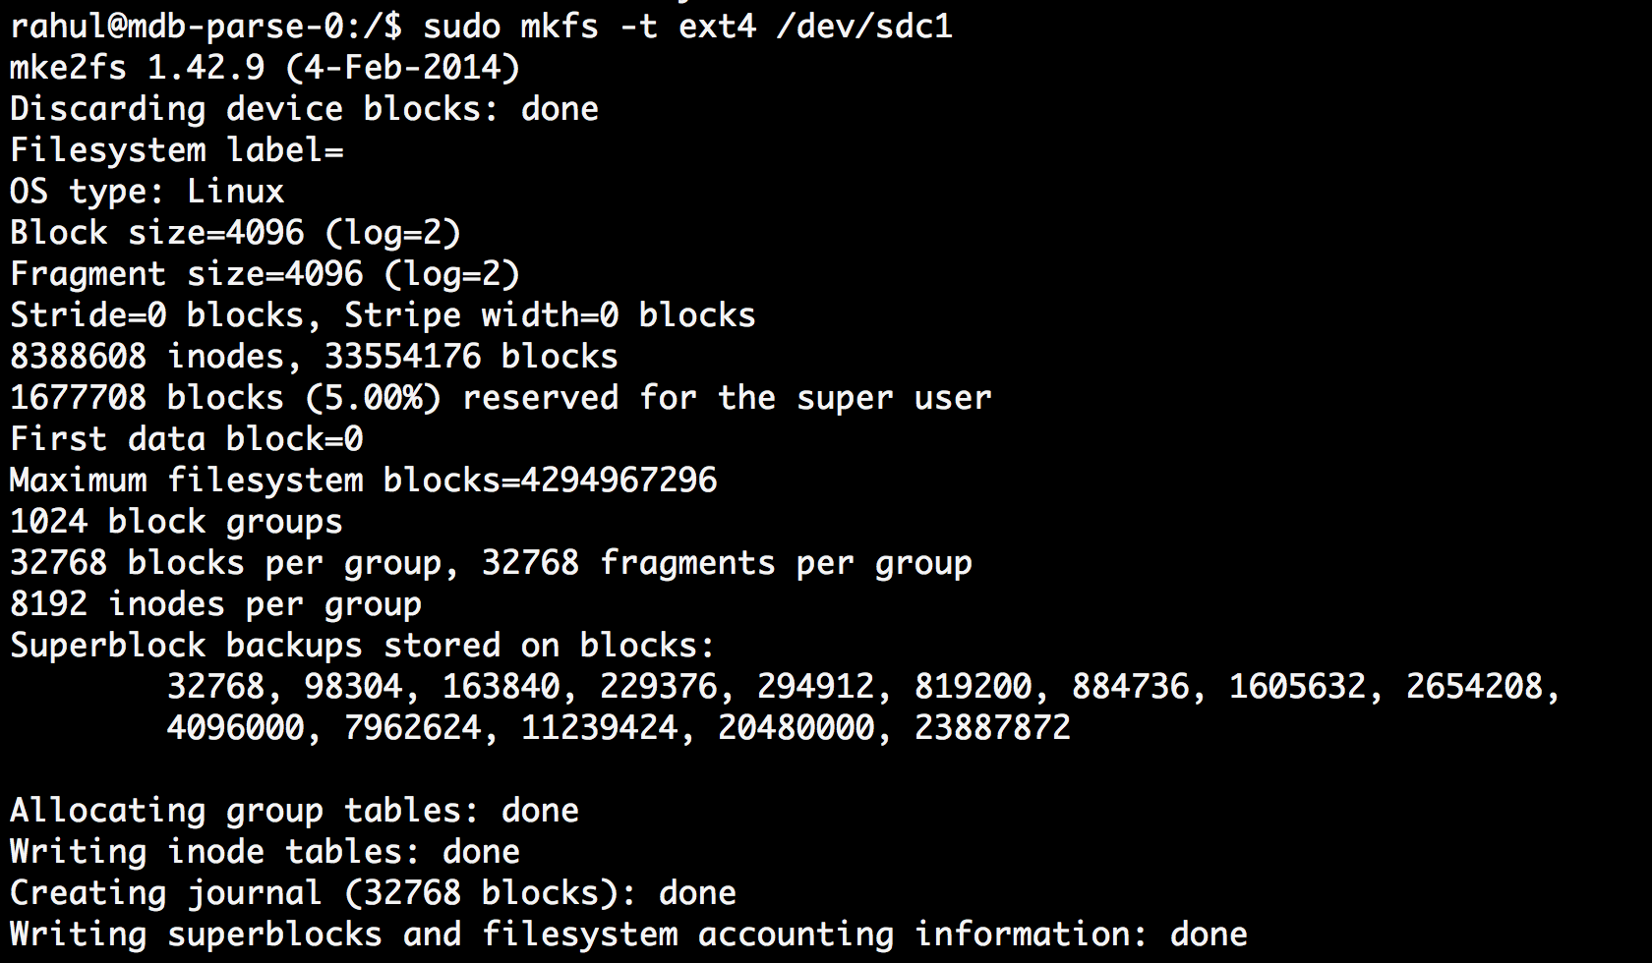1652x963 pixels.
Task: Click the superblock backup number 23887872
Action: pyautogui.click(x=992, y=728)
